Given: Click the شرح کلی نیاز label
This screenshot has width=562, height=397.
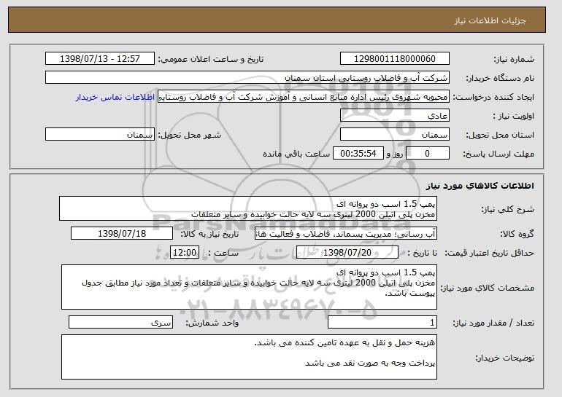Looking at the screenshot, I should [507, 209].
